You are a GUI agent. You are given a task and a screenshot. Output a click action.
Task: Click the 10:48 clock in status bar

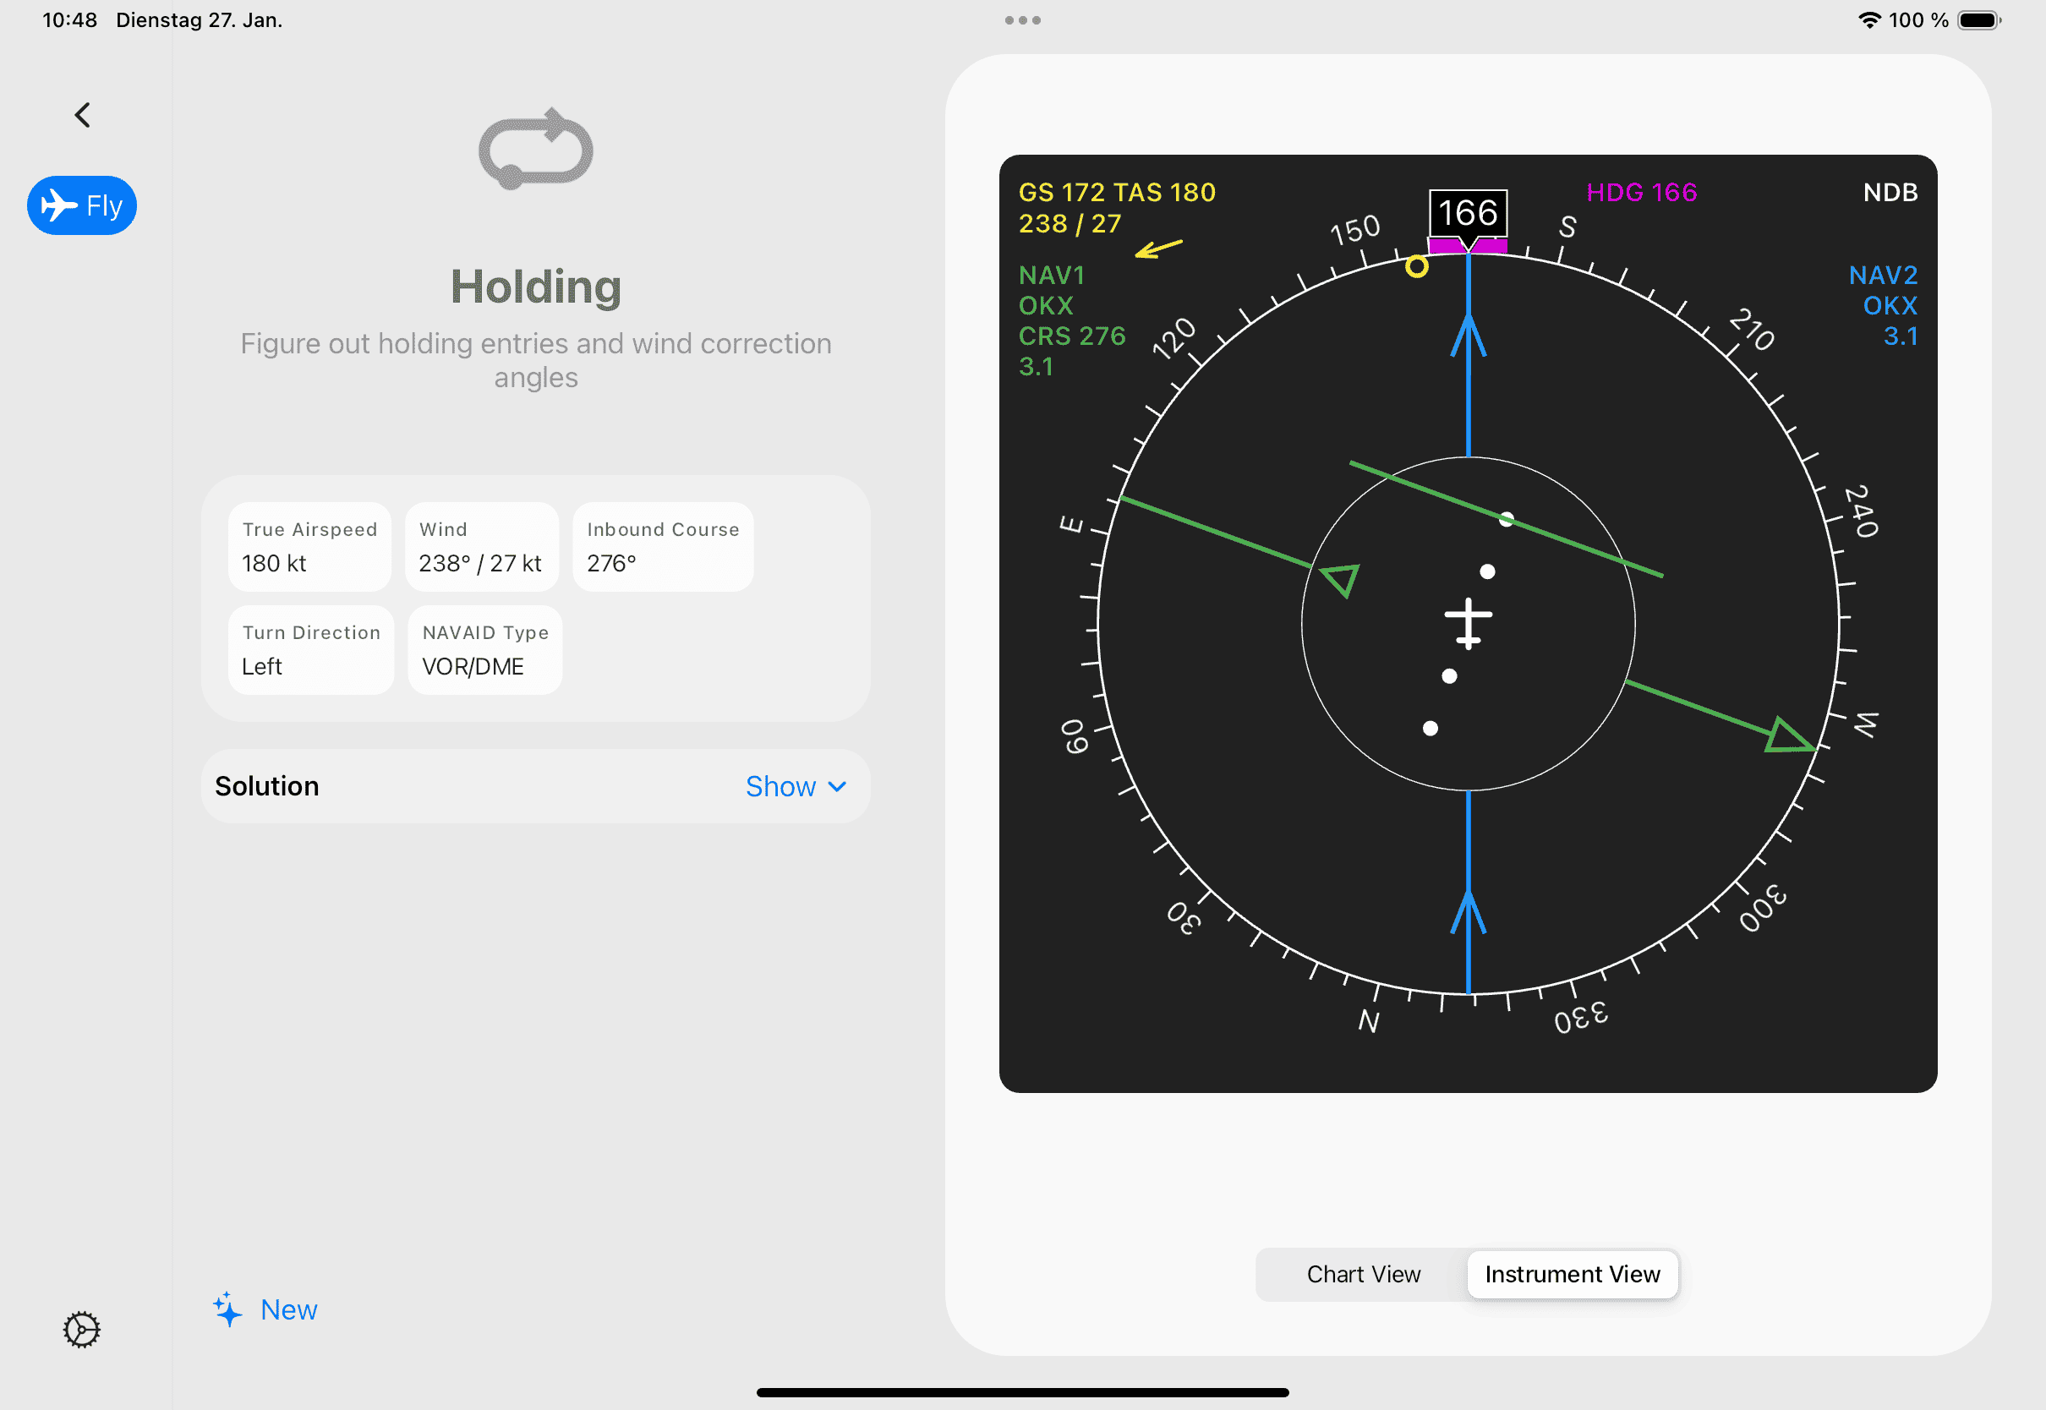[x=70, y=20]
